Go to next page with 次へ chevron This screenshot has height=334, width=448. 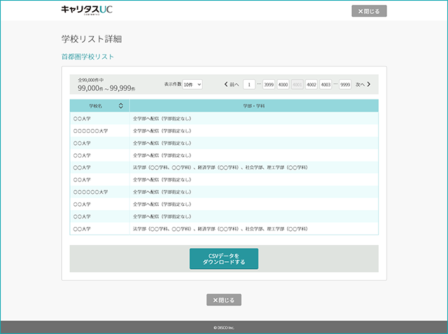point(363,84)
